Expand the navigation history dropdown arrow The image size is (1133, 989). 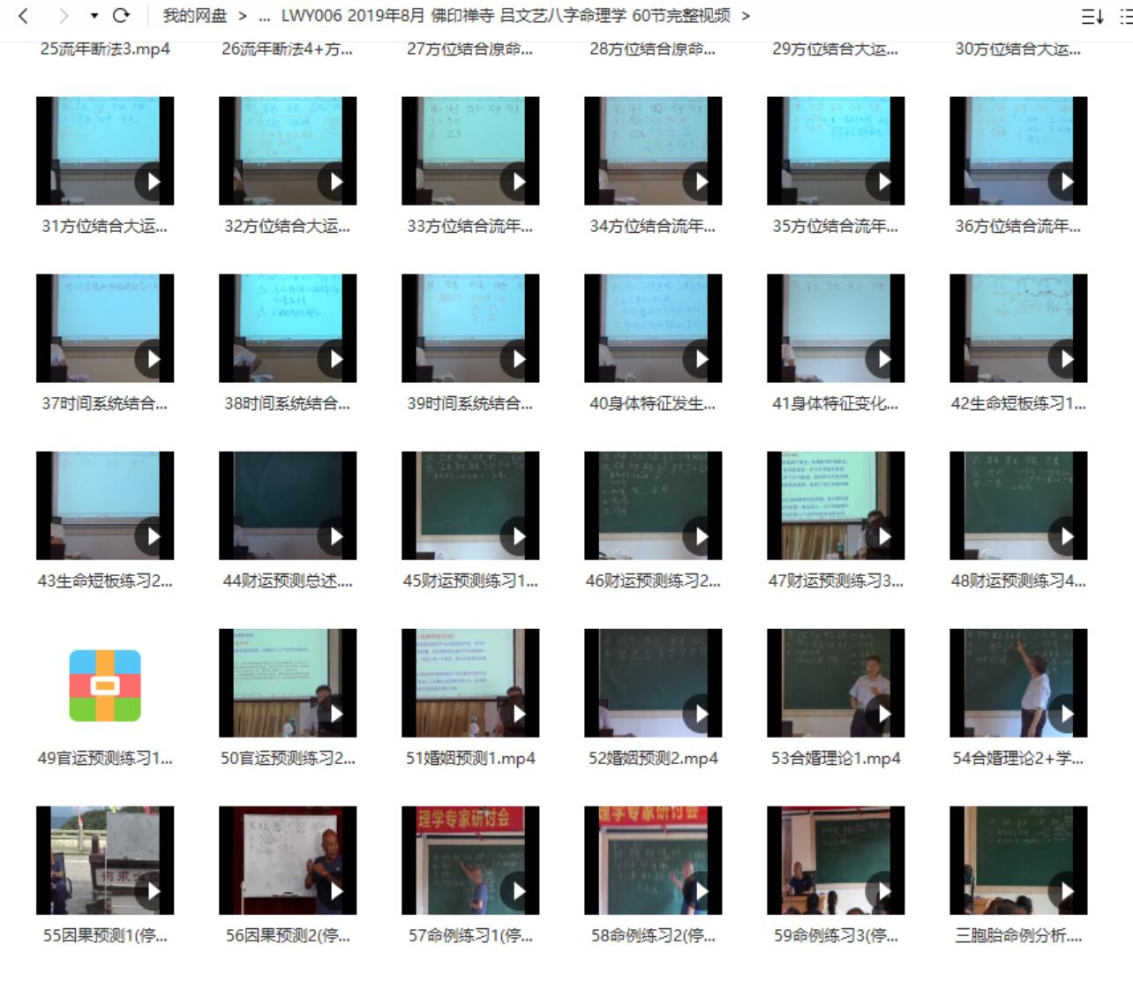pyautogui.click(x=94, y=16)
